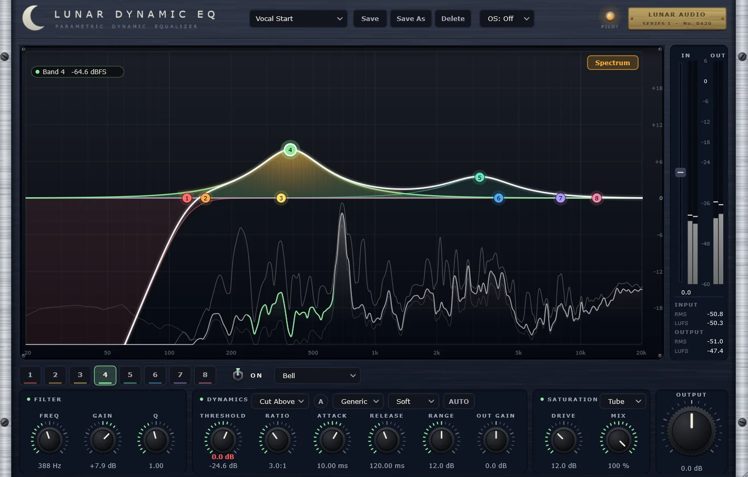Click the large OUTPUT knob
This screenshot has width=748, height=477.
click(691, 431)
